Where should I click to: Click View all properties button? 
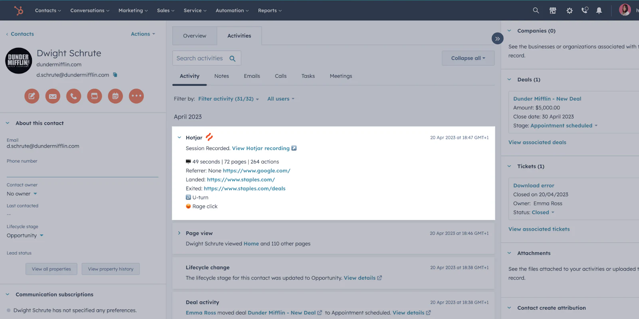pos(52,269)
